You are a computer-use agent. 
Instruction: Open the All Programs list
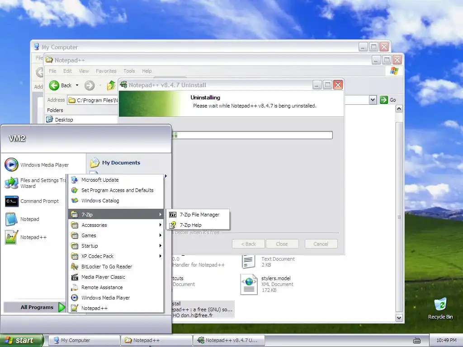click(x=34, y=307)
